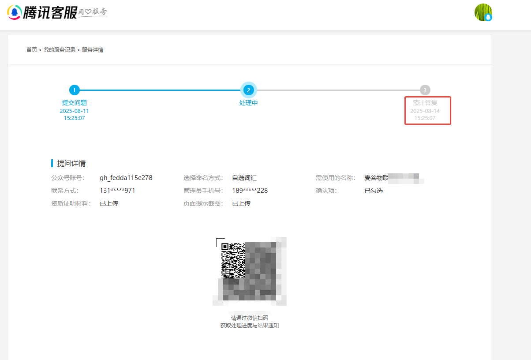Click the 用心服务 slogan in the header
This screenshot has height=360, width=531.
(93, 12)
